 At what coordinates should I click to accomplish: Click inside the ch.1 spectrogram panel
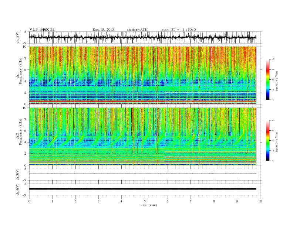(142, 75)
